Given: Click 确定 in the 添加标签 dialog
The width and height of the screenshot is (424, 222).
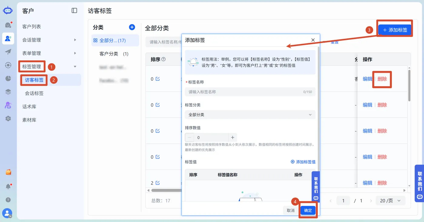Looking at the screenshot, I should point(308,211).
